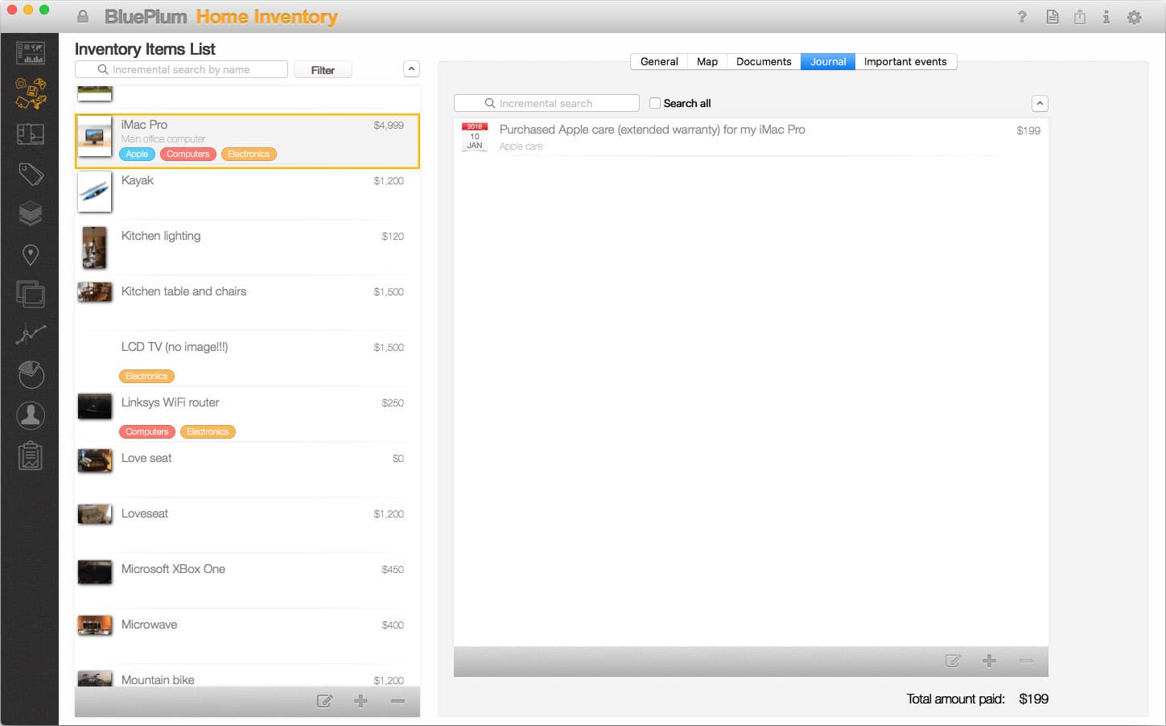The height and width of the screenshot is (726, 1166).
Task: Click the Total amount paid $199 value
Action: [x=1033, y=699]
